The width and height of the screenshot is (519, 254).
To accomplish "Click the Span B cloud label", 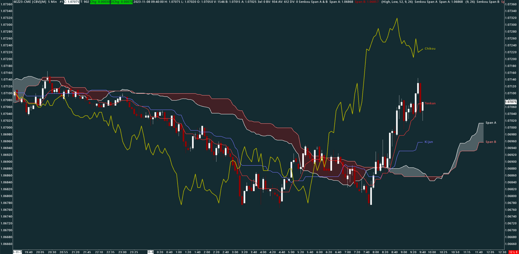I will tap(490, 142).
